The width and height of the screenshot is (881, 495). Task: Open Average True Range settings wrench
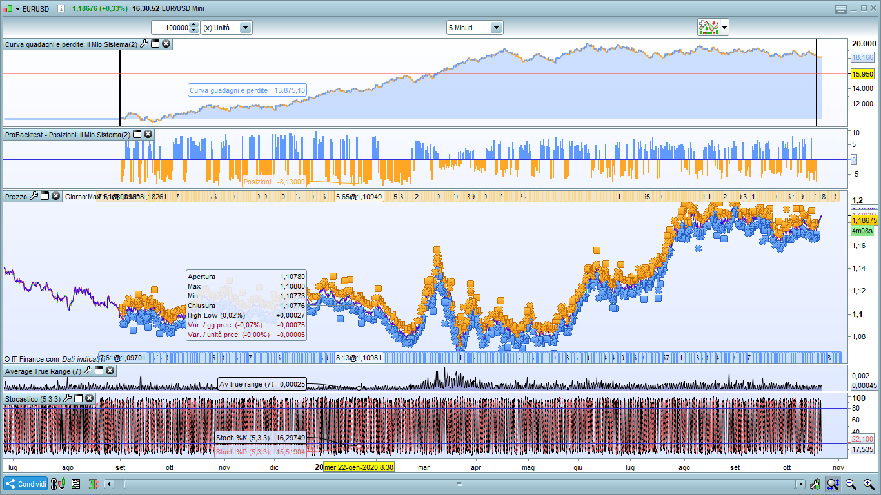88,371
